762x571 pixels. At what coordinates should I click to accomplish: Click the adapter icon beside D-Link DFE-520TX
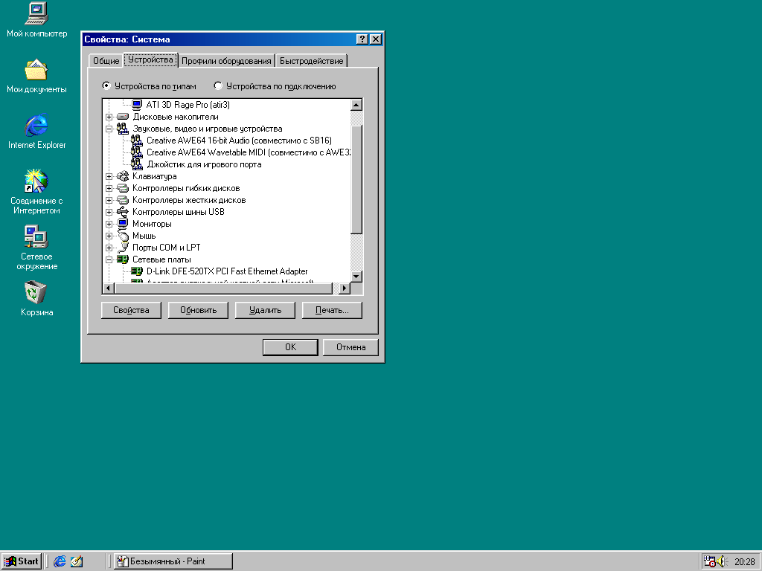137,271
